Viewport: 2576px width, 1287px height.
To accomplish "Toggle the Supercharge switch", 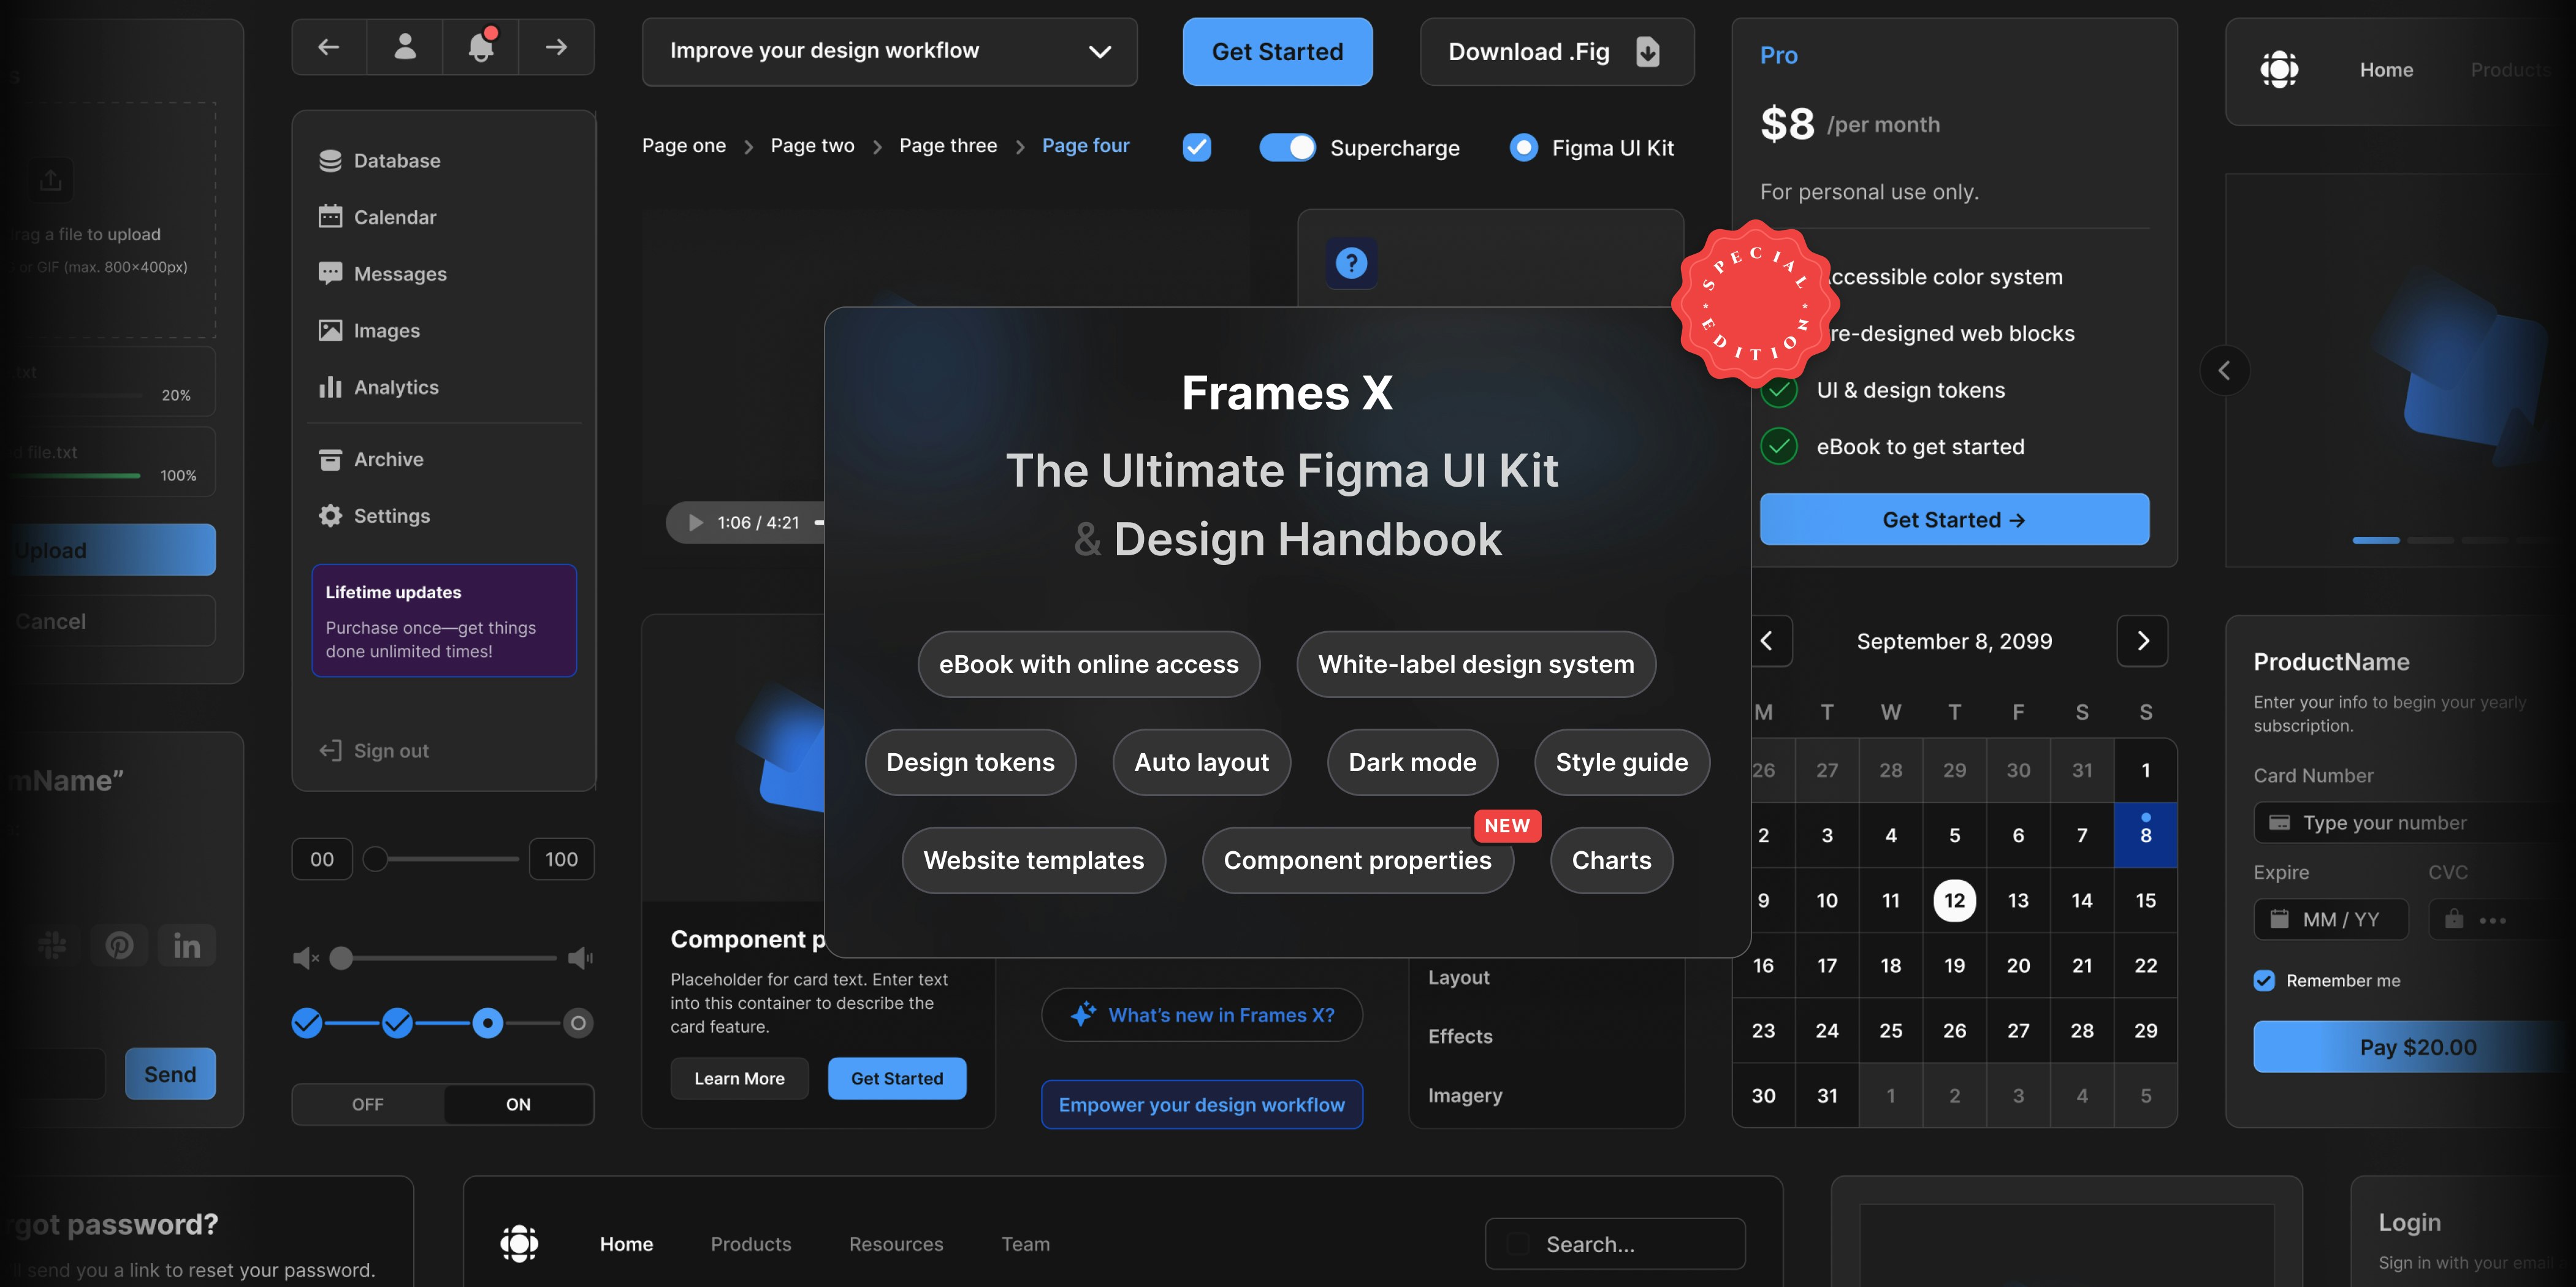I will point(1288,147).
